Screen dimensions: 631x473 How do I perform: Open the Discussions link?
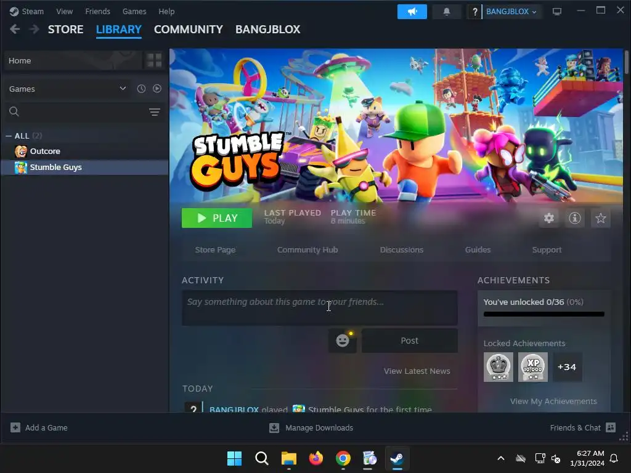[x=402, y=250]
